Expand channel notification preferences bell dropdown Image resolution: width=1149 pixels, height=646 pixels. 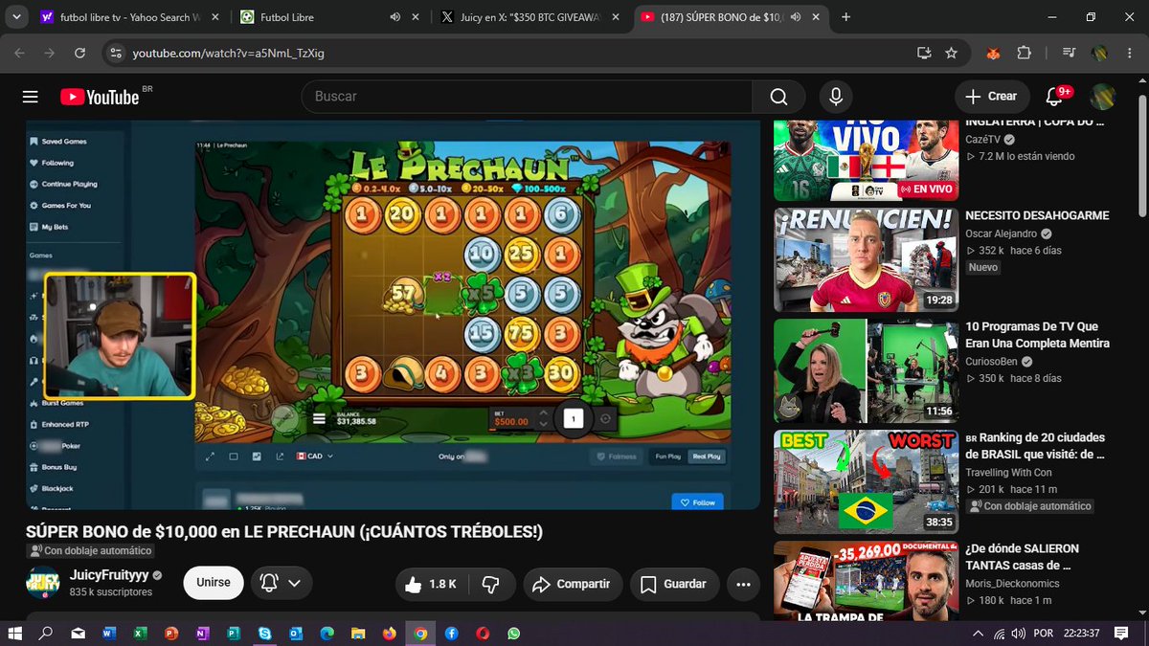[x=281, y=584]
